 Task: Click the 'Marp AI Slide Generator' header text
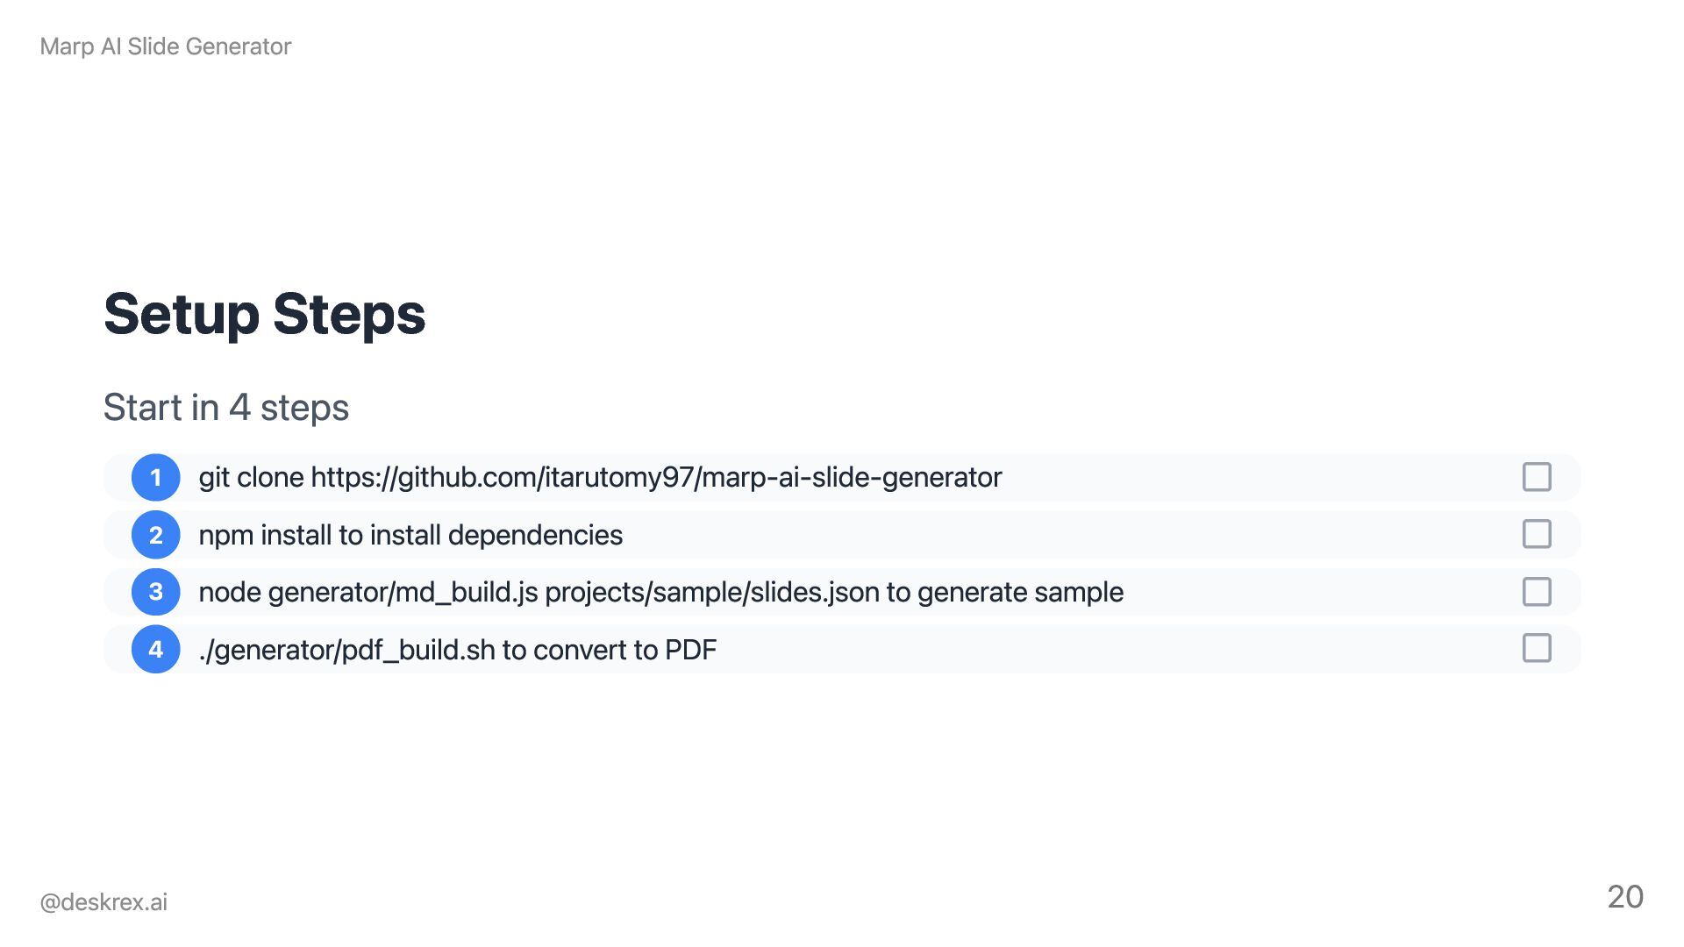[166, 46]
